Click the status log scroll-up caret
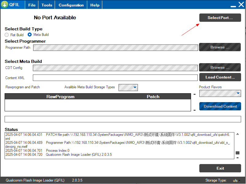 tap(237, 134)
